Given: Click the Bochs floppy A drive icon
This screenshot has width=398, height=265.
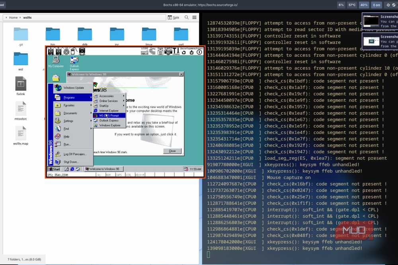Looking at the screenshot, I should point(51,51).
